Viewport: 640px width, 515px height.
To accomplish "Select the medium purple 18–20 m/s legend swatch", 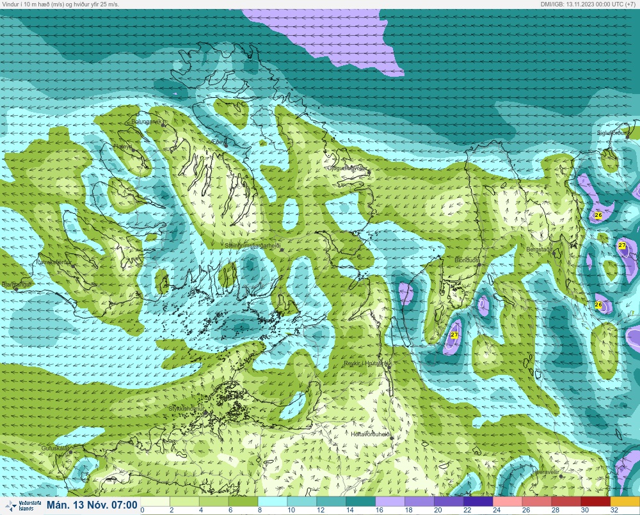I will click(x=420, y=501).
